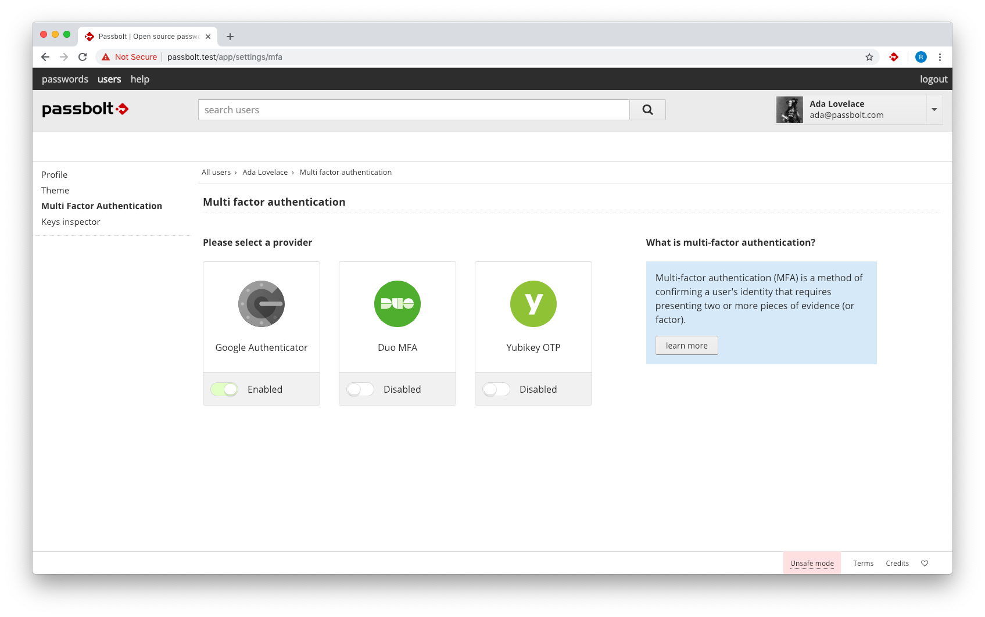Click the Passbolt browser tab
The height and width of the screenshot is (617, 985).
point(148,37)
